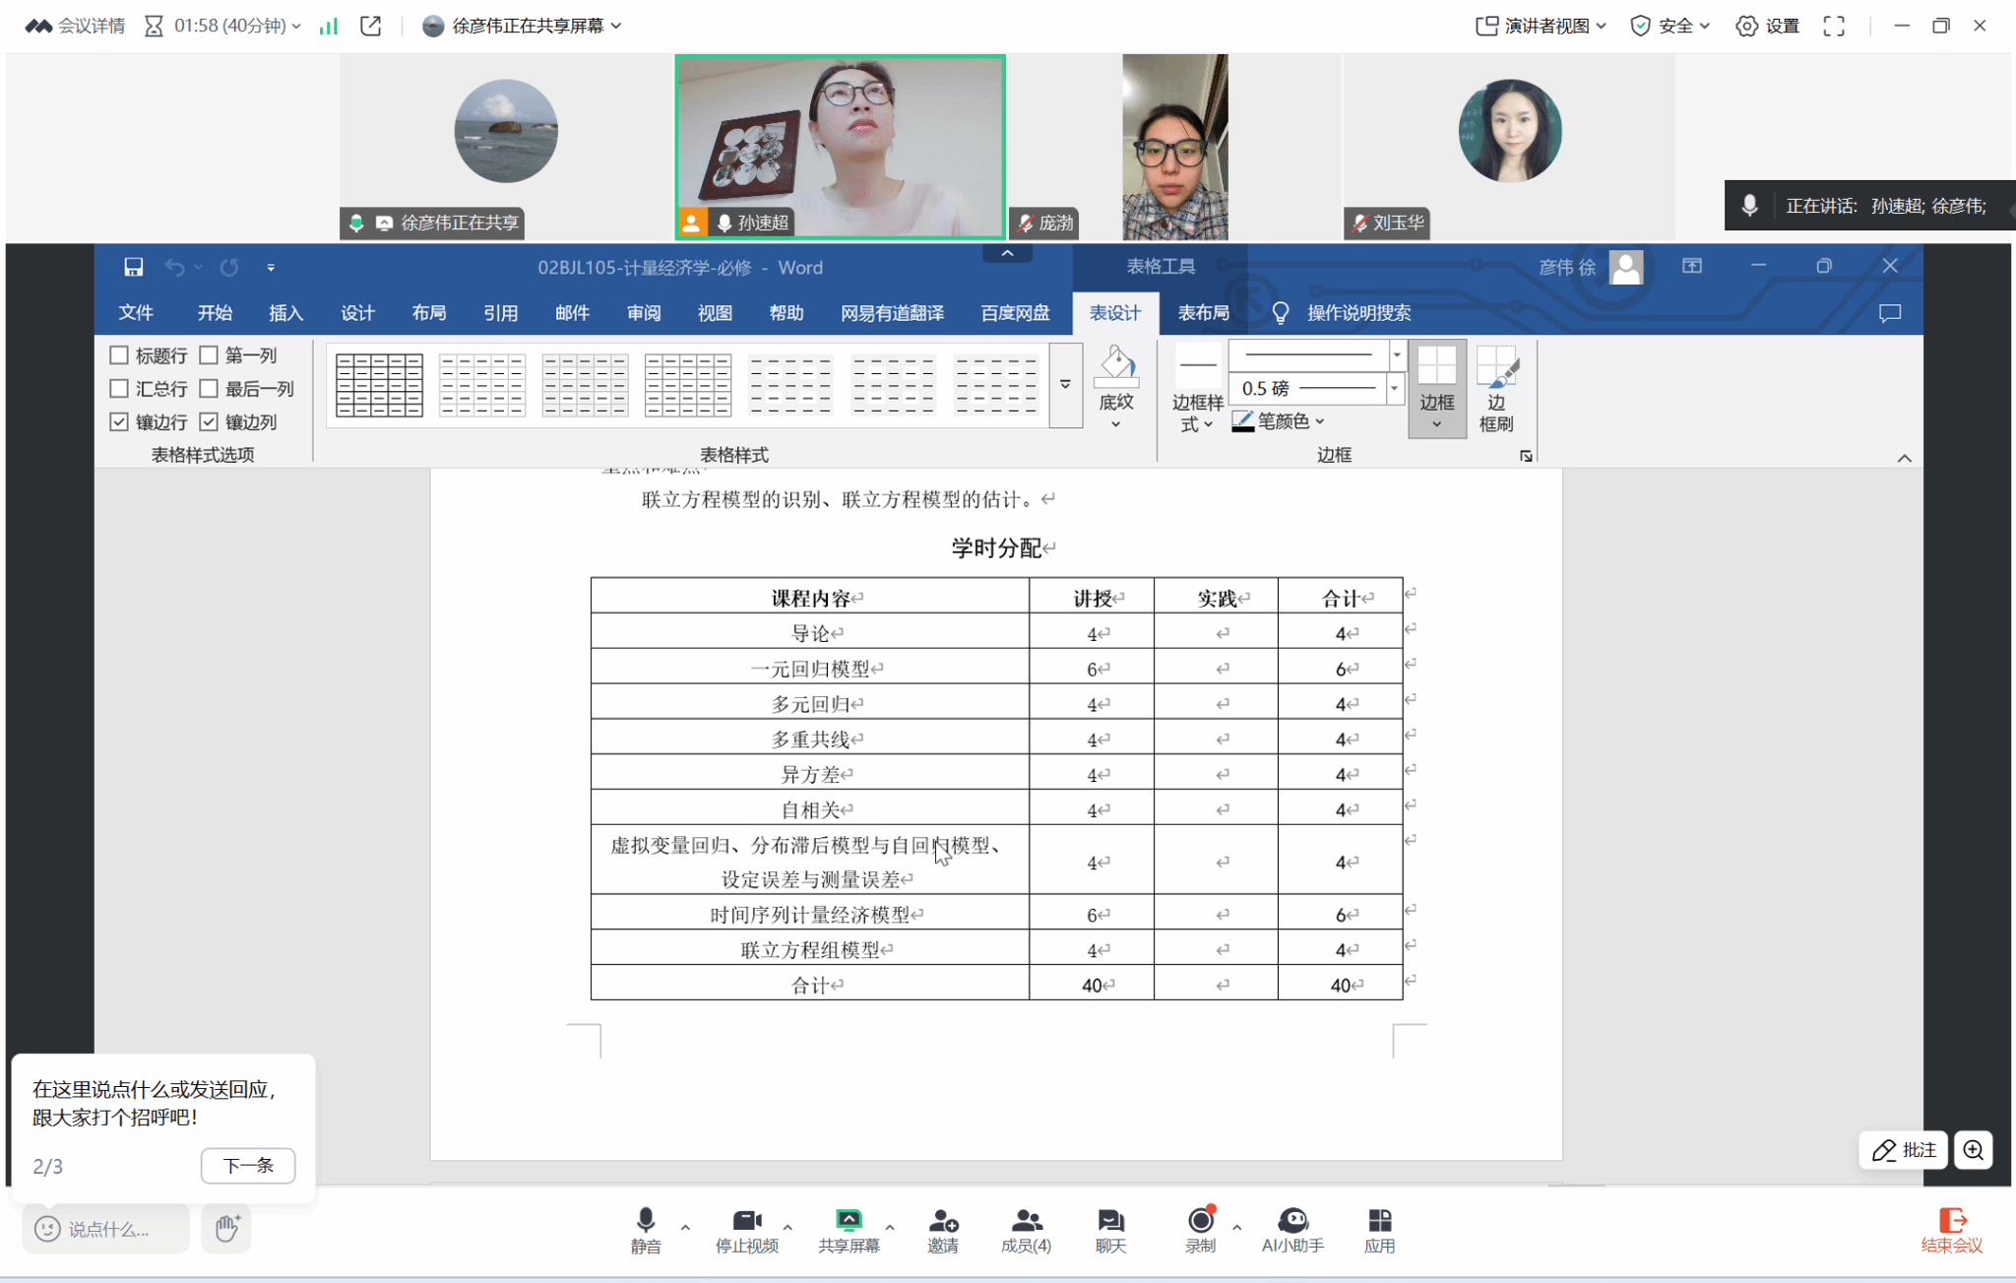Uncheck the 镶边行 checkbox
The image size is (2016, 1283).
tap(119, 421)
